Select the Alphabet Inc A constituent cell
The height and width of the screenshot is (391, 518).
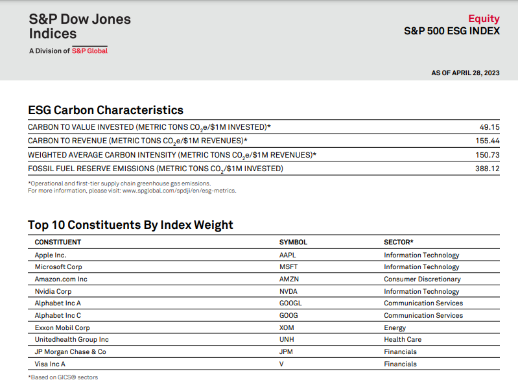pyautogui.click(x=58, y=303)
